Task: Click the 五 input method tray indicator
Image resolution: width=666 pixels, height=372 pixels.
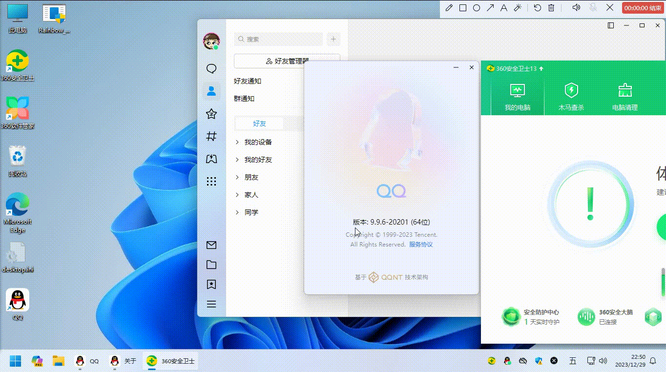Action: (573, 361)
